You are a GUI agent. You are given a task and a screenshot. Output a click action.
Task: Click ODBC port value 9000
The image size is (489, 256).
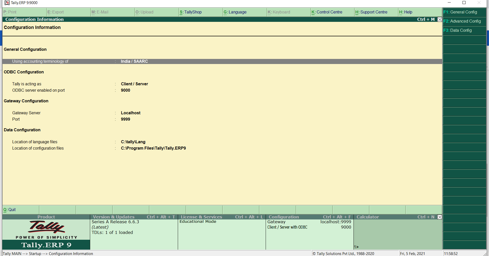point(126,90)
